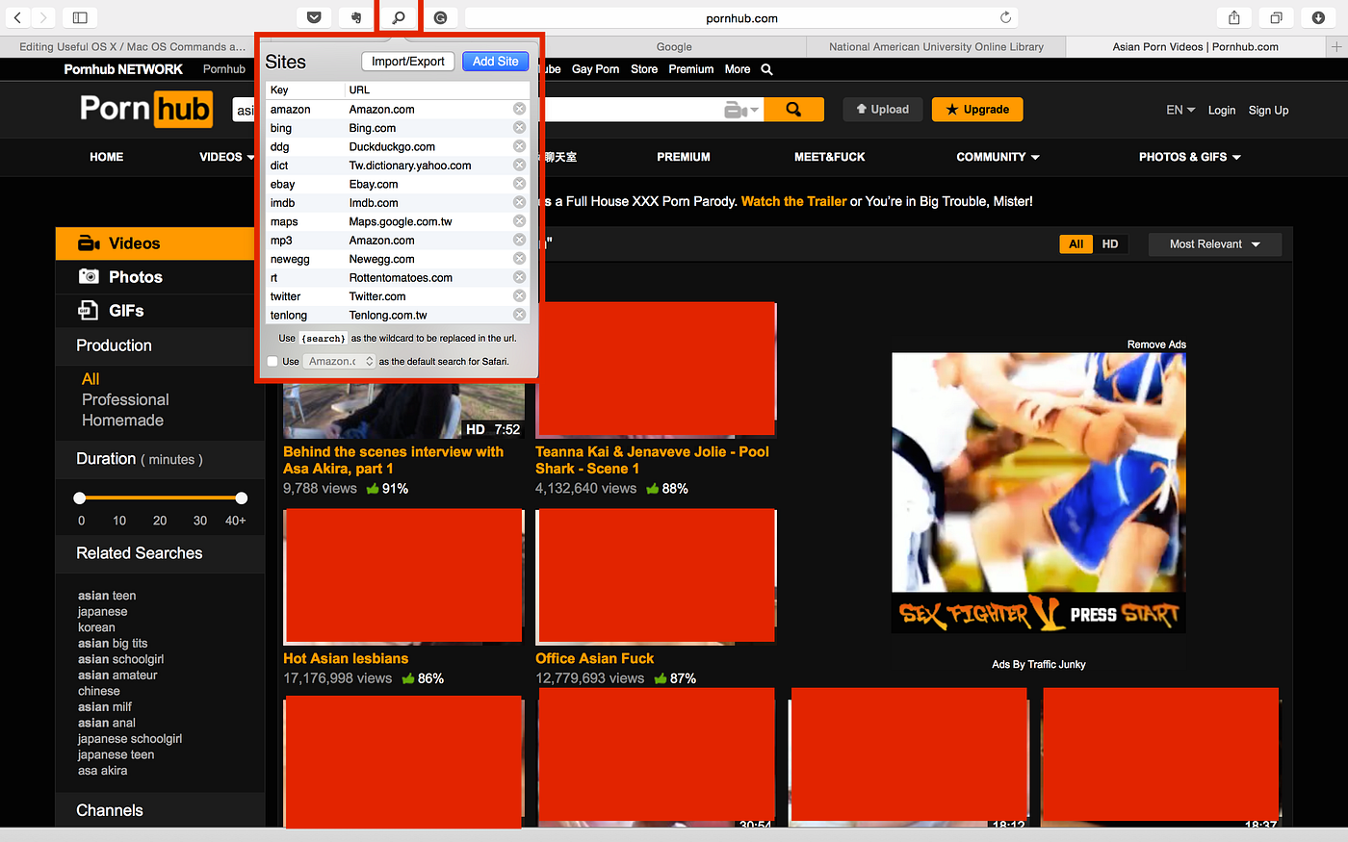Image resolution: width=1348 pixels, height=842 pixels.
Task: Expand the COMMUNITY menu
Action: point(998,157)
